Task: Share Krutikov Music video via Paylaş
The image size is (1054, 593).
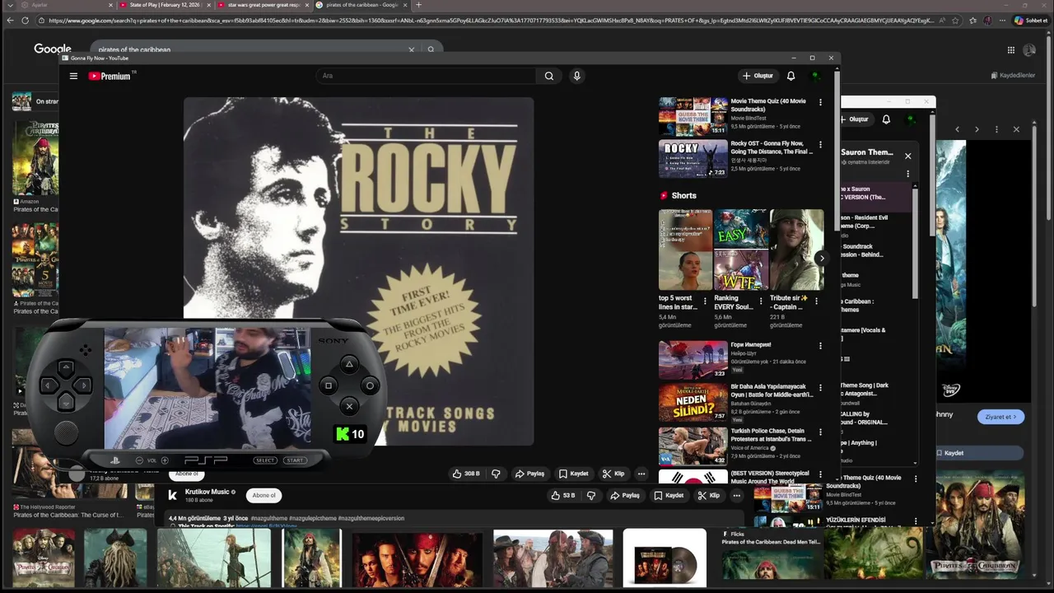Action: (x=625, y=495)
